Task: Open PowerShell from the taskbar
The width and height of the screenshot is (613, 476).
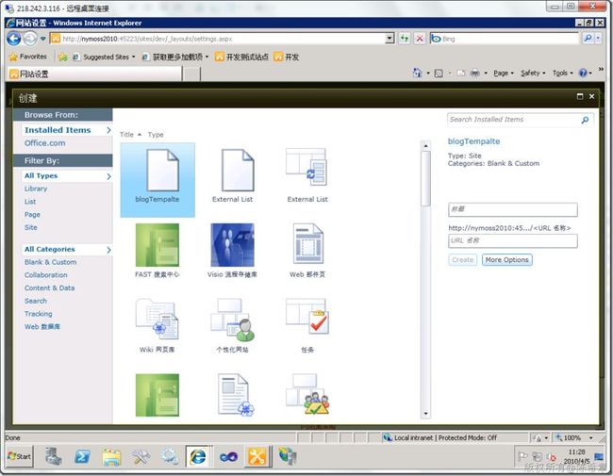Action: (x=82, y=456)
